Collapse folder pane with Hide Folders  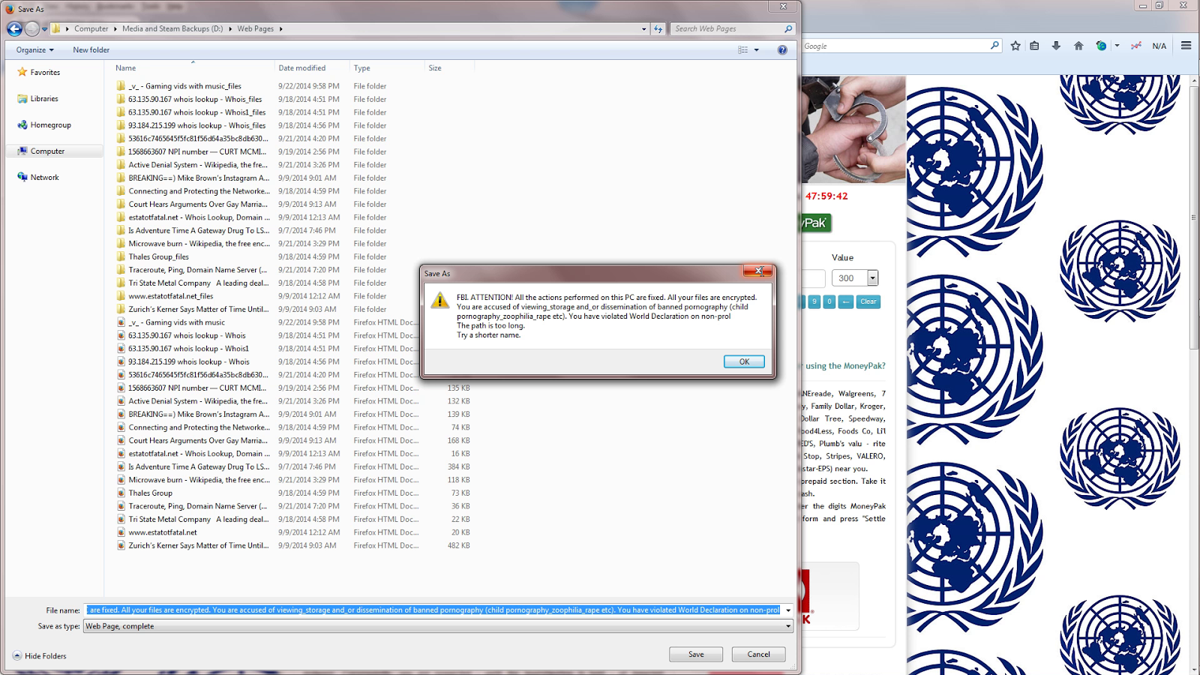coord(40,655)
